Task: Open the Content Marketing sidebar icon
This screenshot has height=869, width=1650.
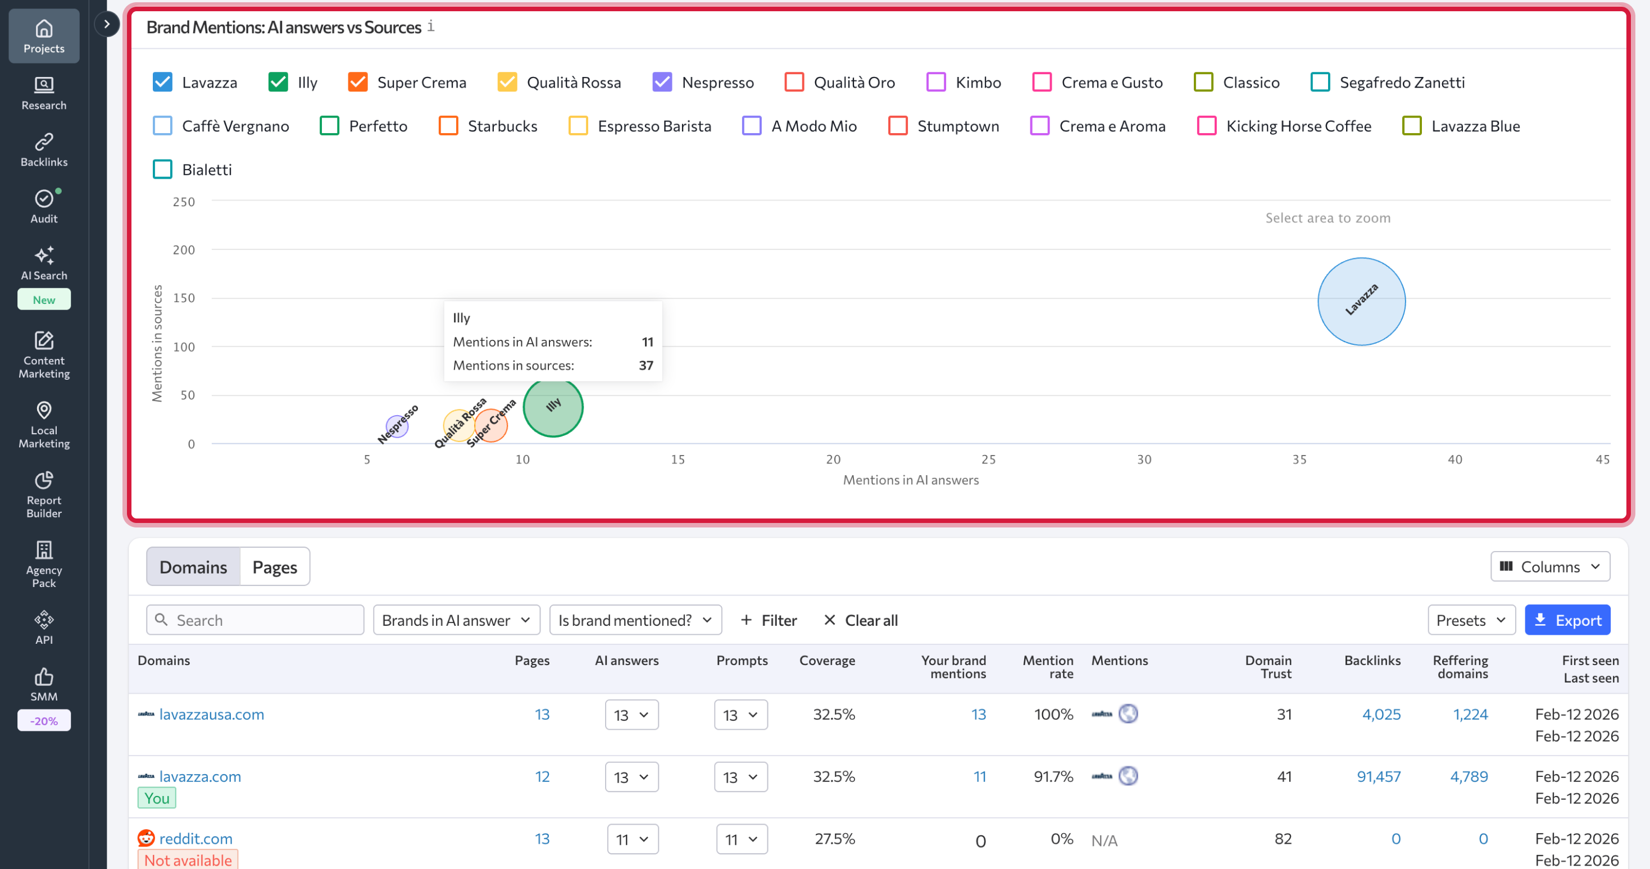Action: point(44,354)
